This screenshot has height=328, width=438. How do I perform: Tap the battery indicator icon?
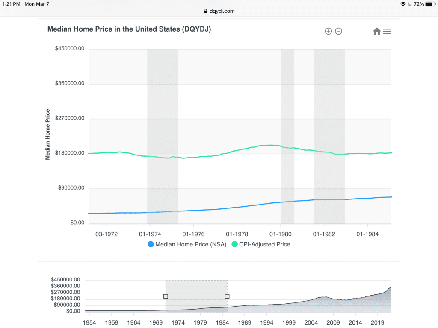coord(429,4)
